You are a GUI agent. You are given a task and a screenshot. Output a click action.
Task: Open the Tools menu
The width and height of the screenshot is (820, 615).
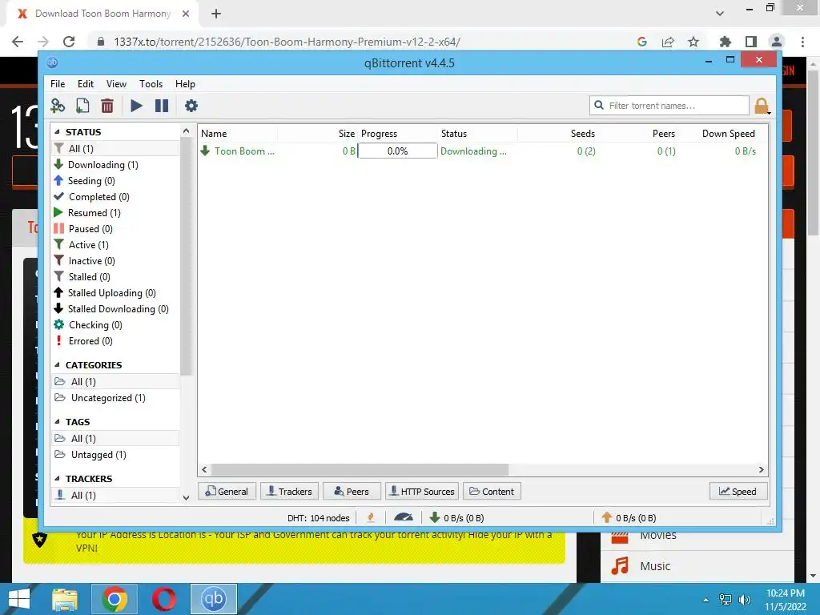[x=151, y=83]
